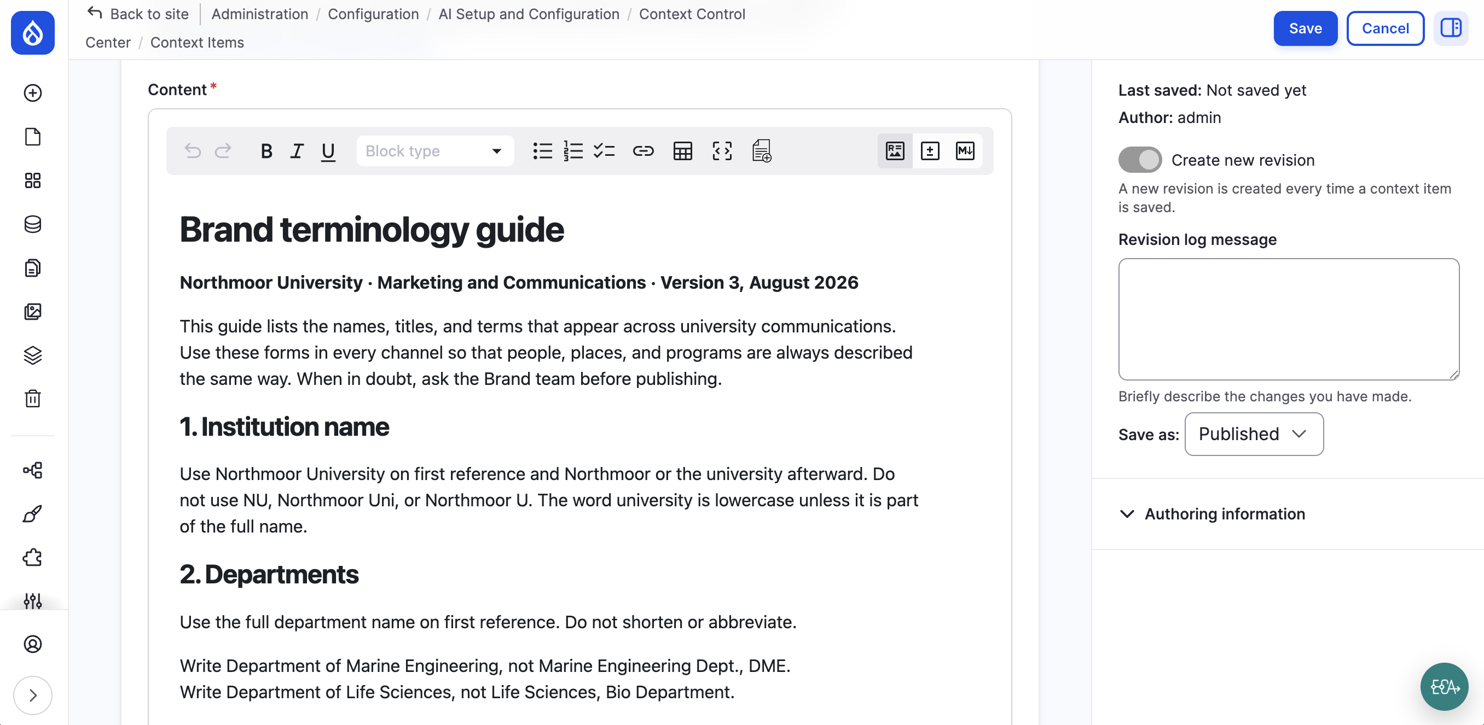Insert a bulleted list
1484x725 pixels.
click(542, 151)
